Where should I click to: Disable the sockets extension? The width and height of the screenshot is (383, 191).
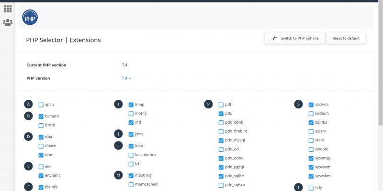pyautogui.click(x=311, y=105)
